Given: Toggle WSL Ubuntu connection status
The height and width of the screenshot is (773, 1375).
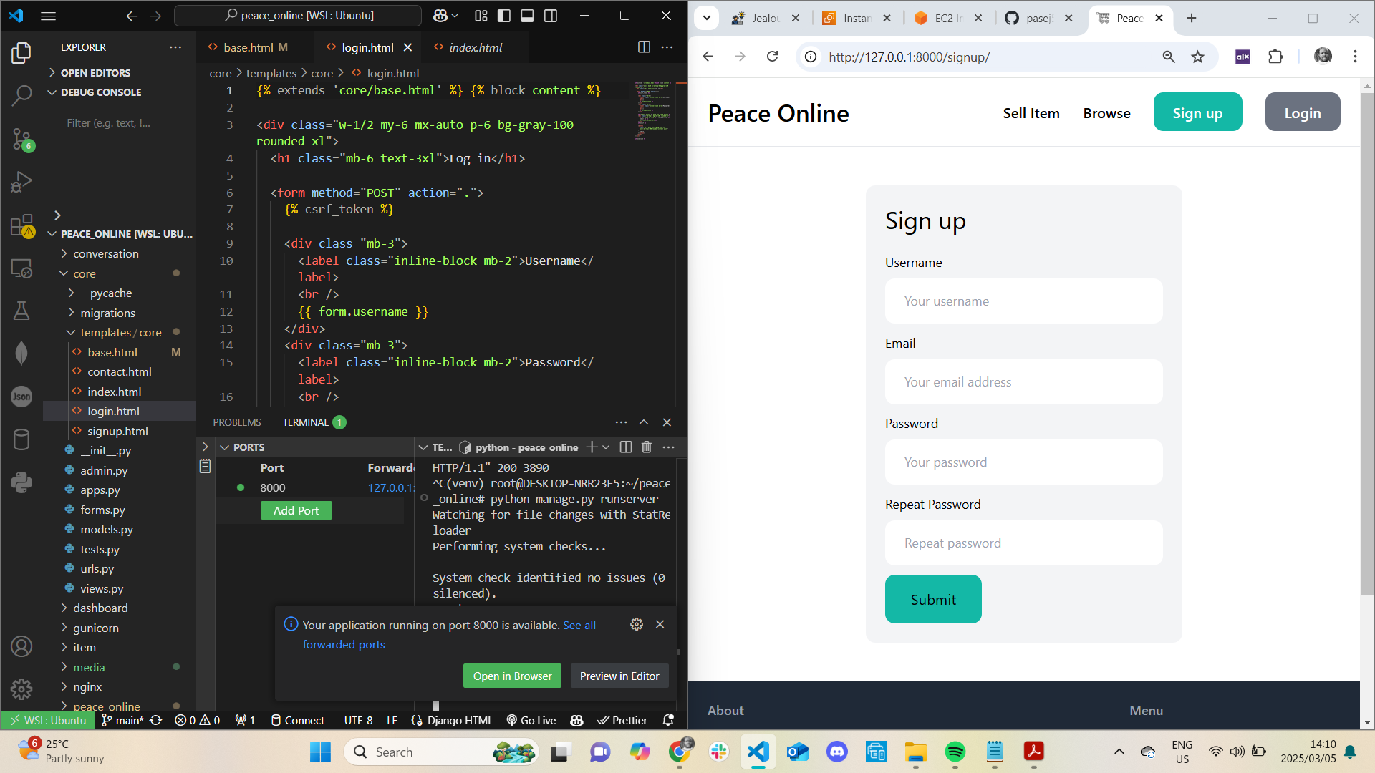Looking at the screenshot, I should (x=47, y=720).
